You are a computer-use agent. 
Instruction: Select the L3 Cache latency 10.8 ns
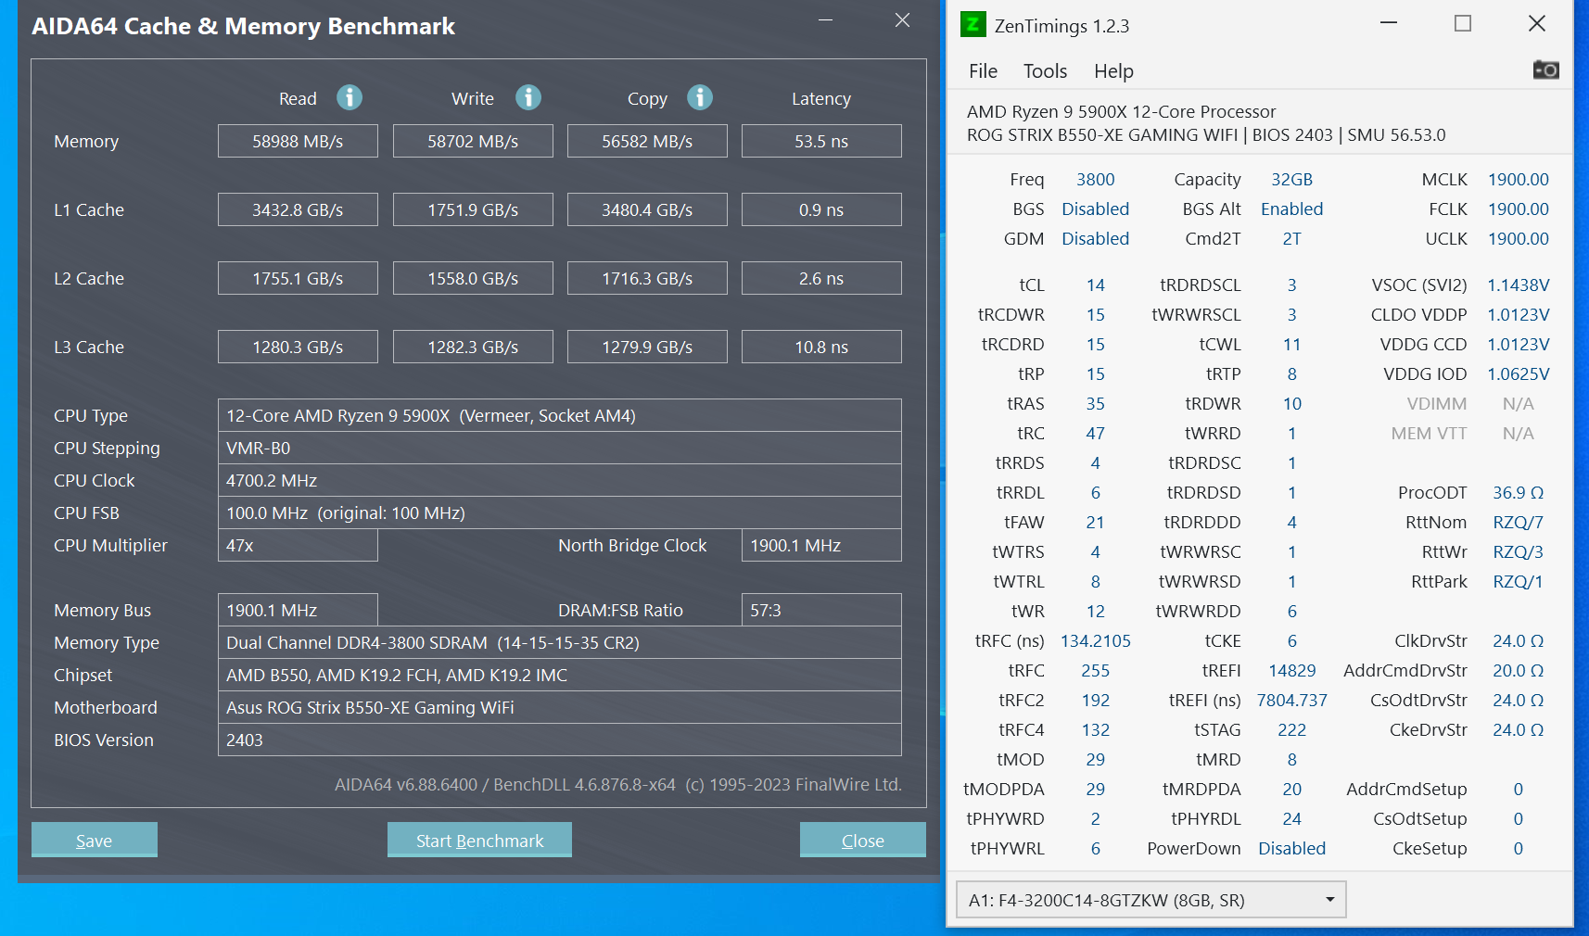(821, 347)
